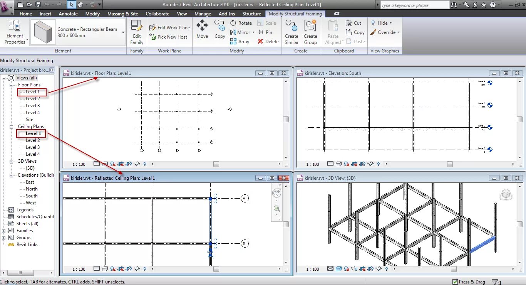
Task: Open the Massing & Site ribbon tab
Action: pyautogui.click(x=123, y=14)
